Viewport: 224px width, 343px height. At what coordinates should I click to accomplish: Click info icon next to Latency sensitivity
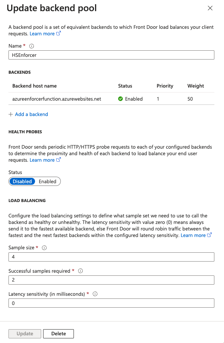pyautogui.click(x=95, y=294)
